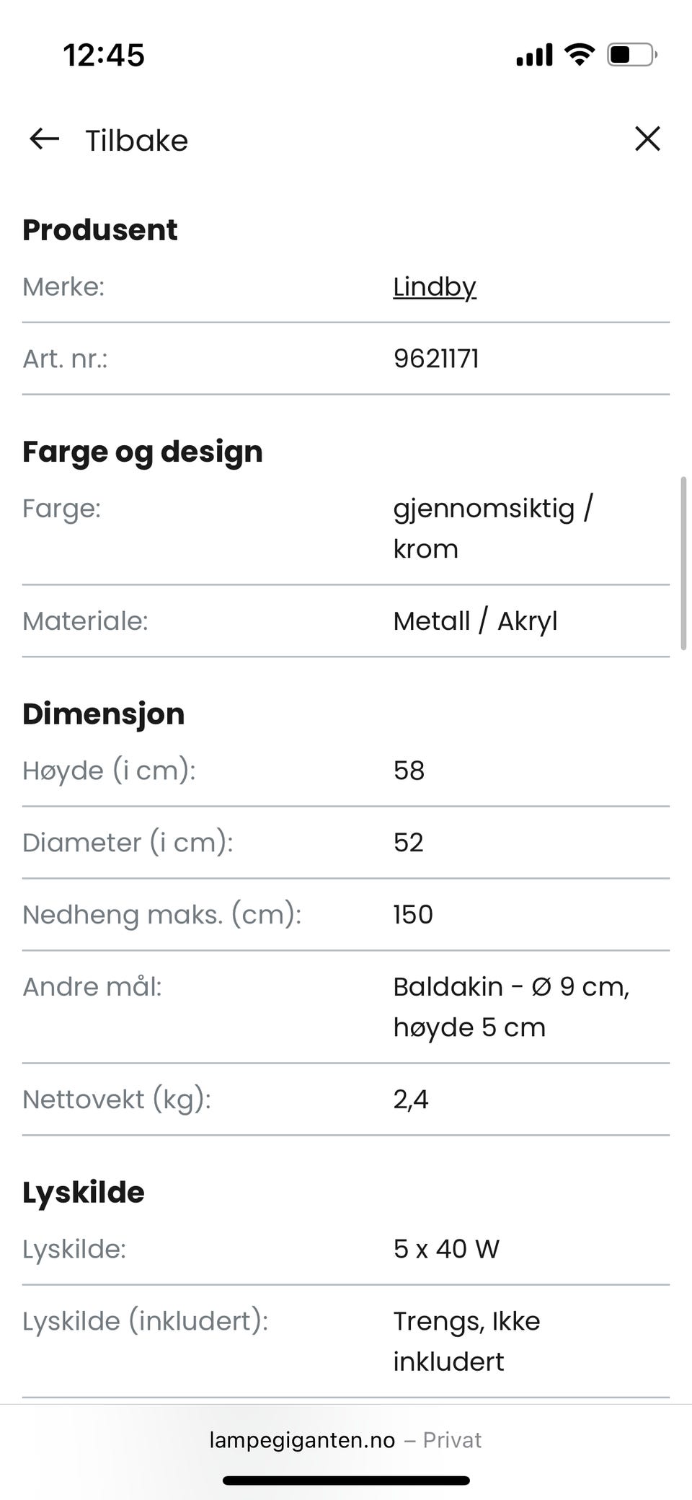Select the article number 9621171
This screenshot has width=692, height=1500.
pyautogui.click(x=436, y=359)
